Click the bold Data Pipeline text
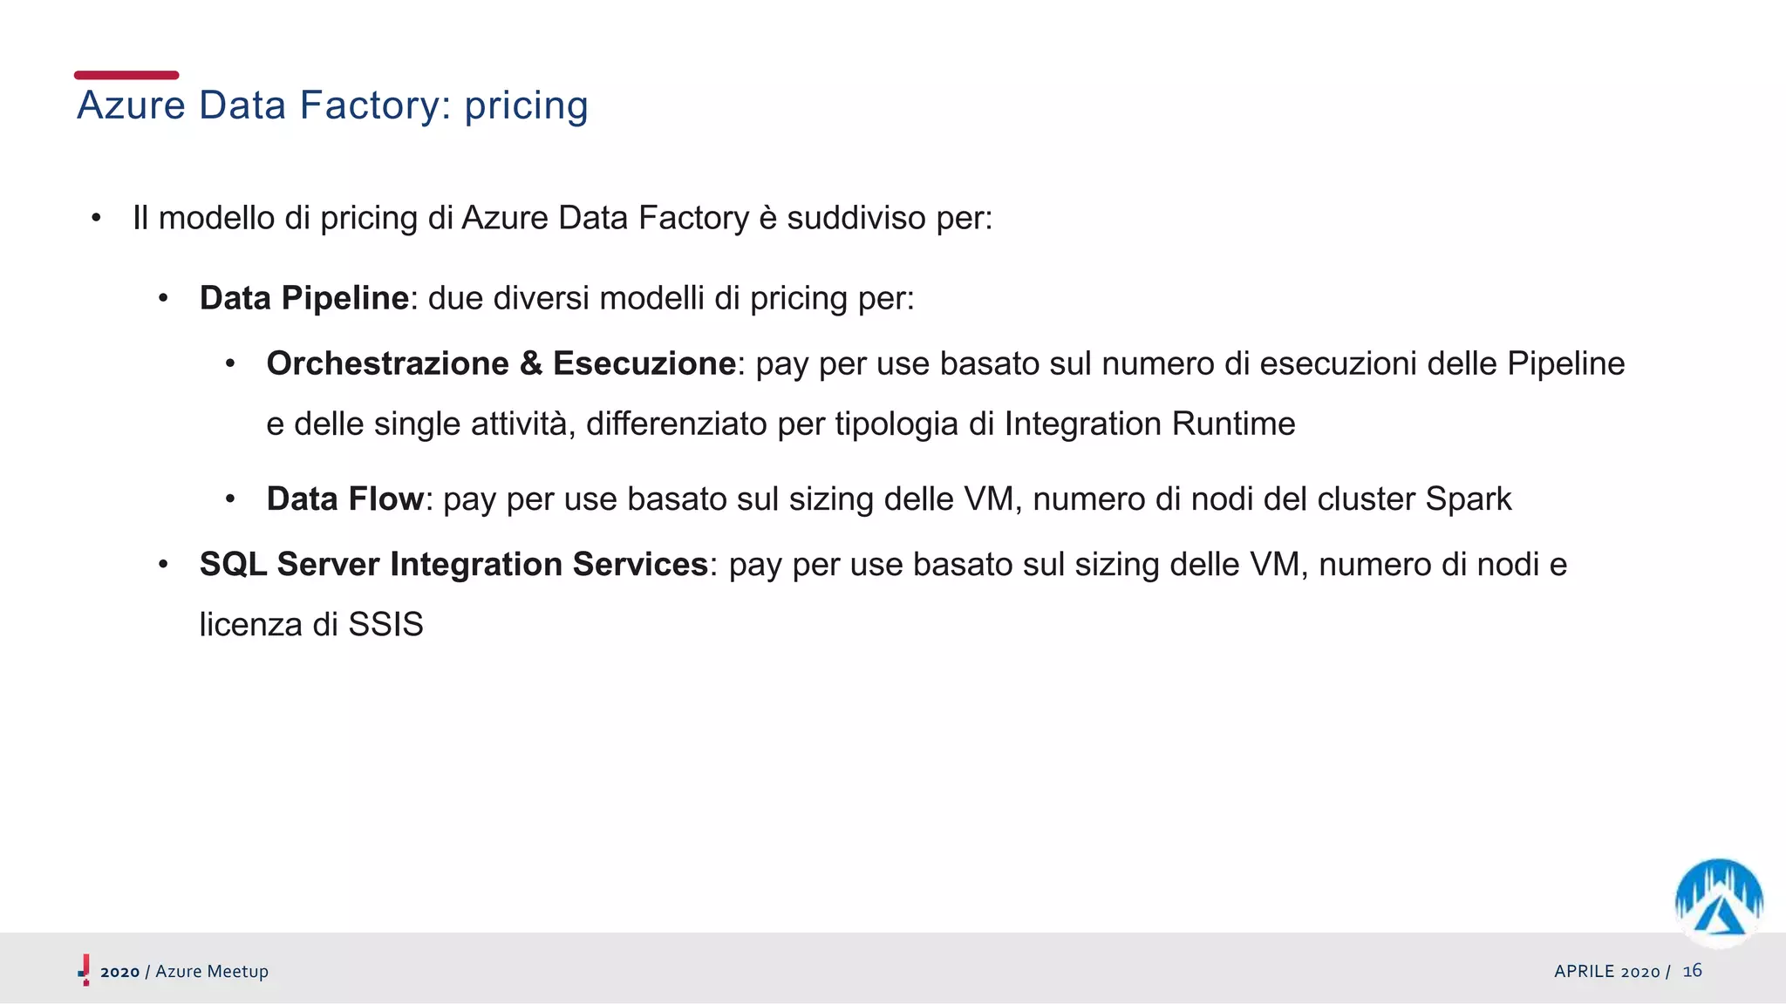Screen dimensions: 1786x1004 point(304,298)
